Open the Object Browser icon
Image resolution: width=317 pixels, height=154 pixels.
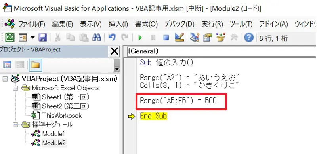(221, 38)
